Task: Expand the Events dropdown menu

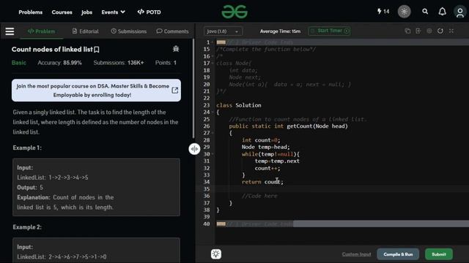Action: click(x=113, y=12)
